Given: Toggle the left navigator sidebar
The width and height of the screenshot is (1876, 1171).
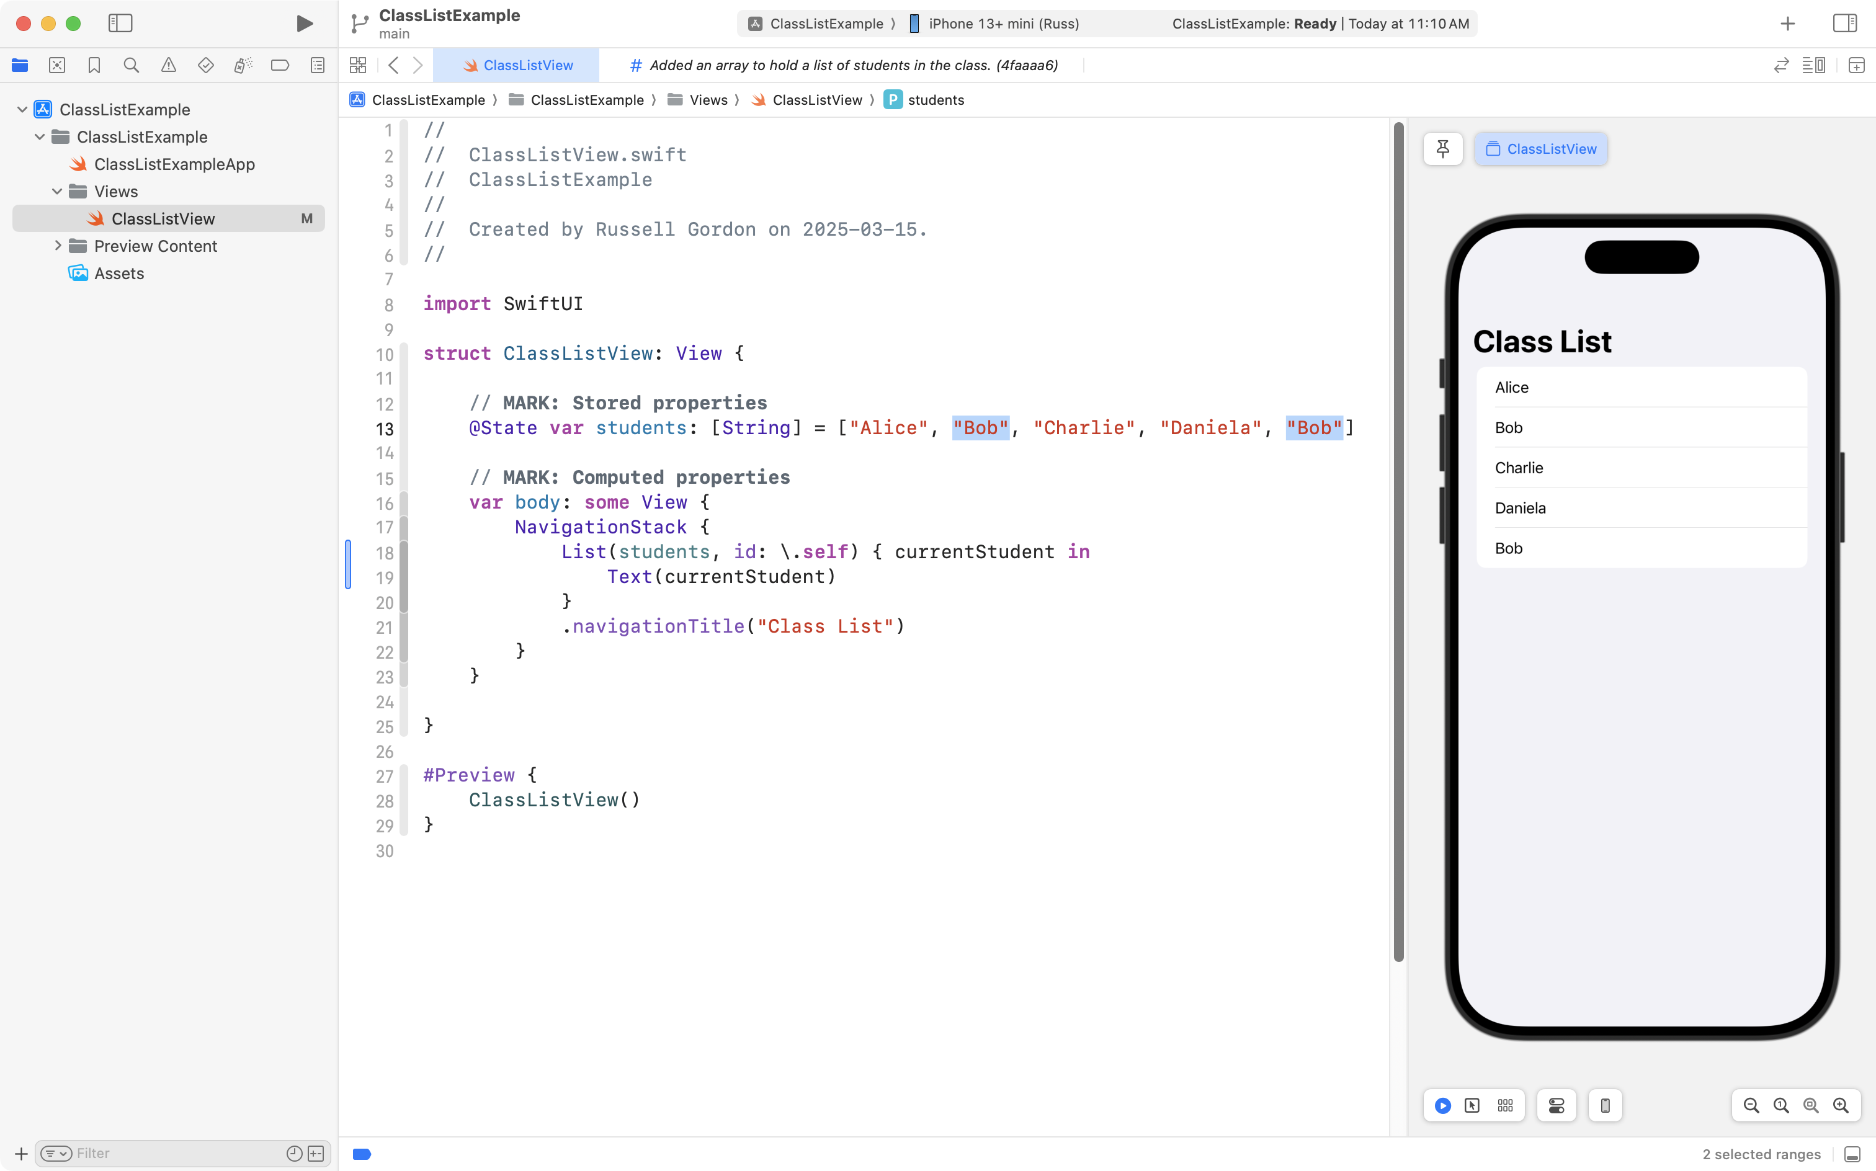Looking at the screenshot, I should click(120, 23).
